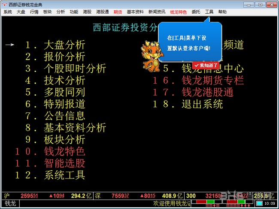
Task: Click the 深 index value 755937
Action: 120,196
